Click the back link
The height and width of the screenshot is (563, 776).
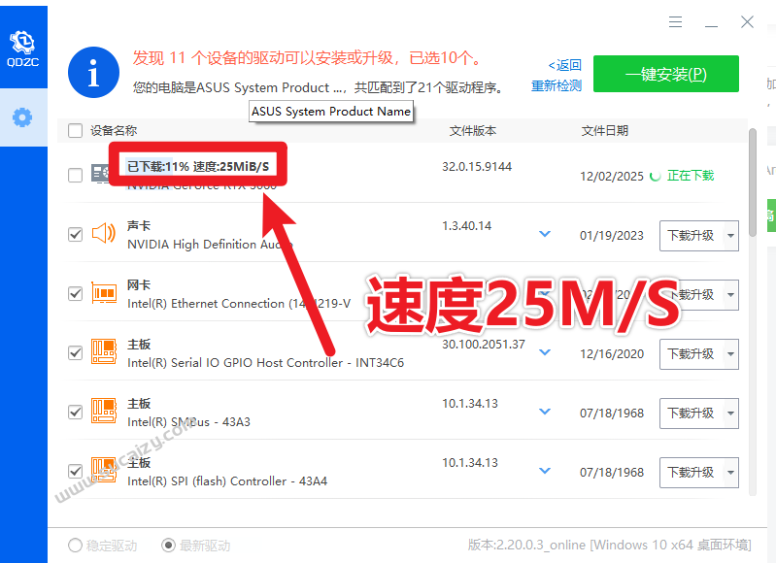(564, 65)
